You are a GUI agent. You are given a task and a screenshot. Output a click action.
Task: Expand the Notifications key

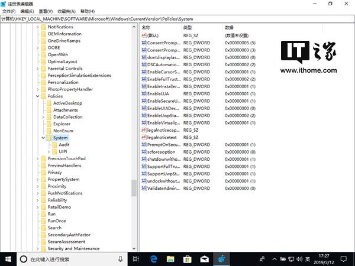coord(38,27)
